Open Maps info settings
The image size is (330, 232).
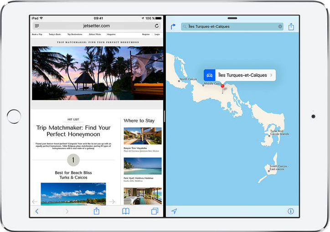[x=291, y=211]
